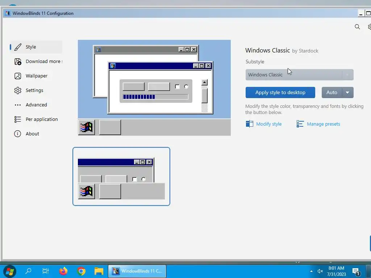This screenshot has height=278, width=371.
Task: Click the Style paintbrush icon
Action: pyautogui.click(x=18, y=47)
